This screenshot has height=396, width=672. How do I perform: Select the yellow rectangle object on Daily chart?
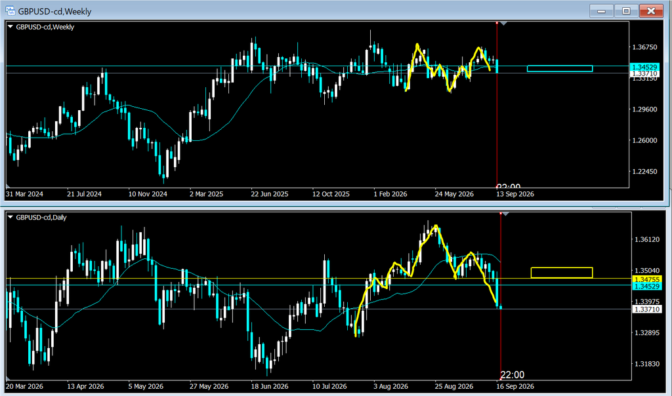tap(562, 273)
